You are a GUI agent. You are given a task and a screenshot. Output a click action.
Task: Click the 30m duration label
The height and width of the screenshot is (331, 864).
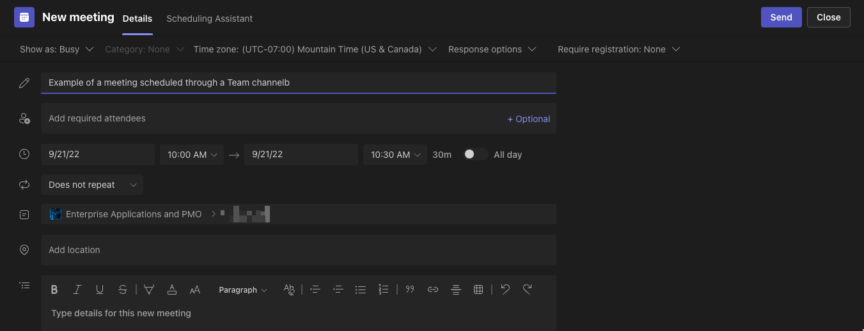[x=442, y=155]
